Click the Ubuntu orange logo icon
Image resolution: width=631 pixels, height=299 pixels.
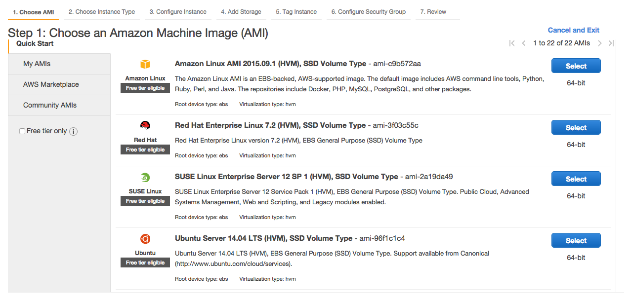click(145, 239)
